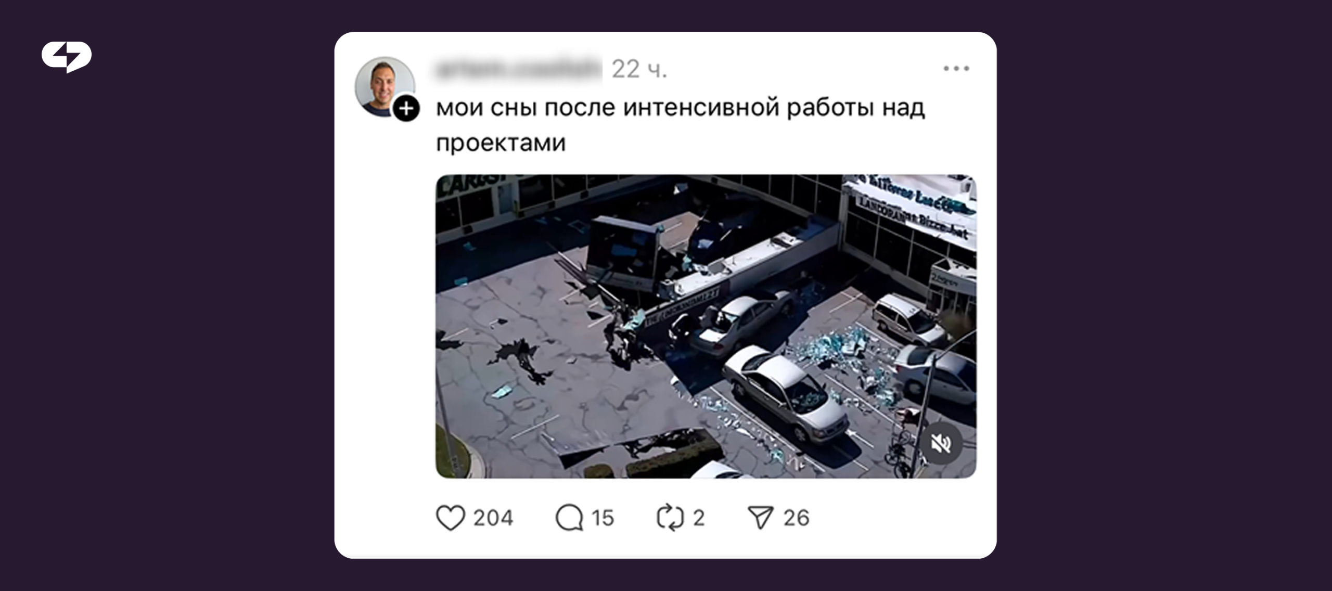Repost using the circular arrows icon
Screen dimensions: 1332x591
point(670,518)
